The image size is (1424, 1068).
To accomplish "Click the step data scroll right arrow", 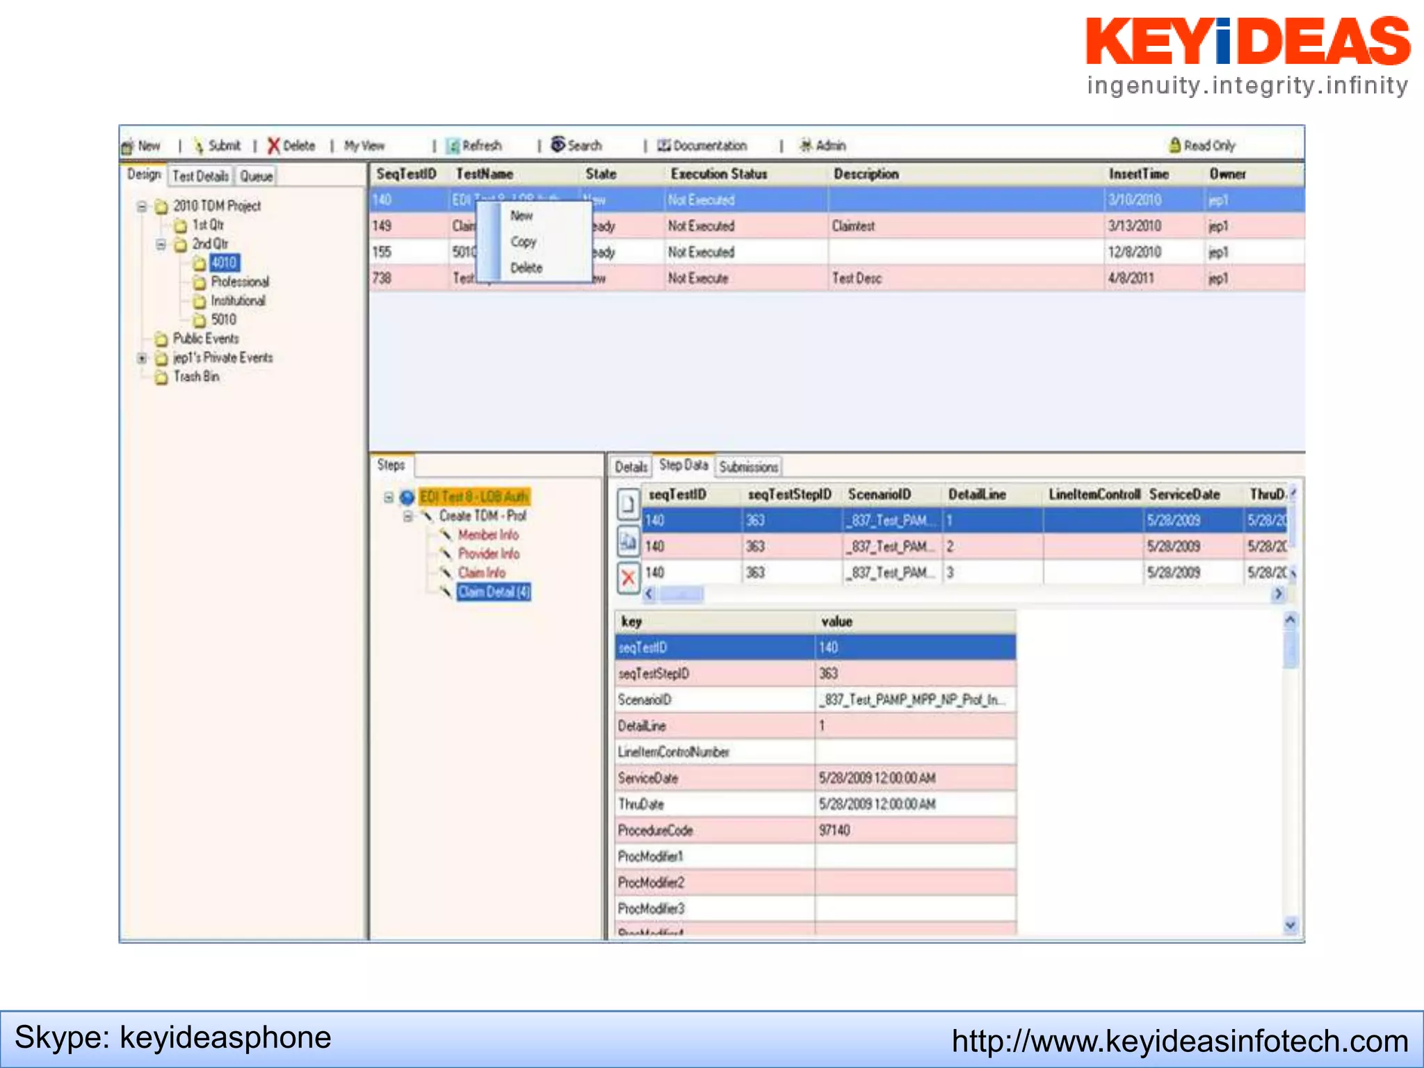I will (1278, 594).
